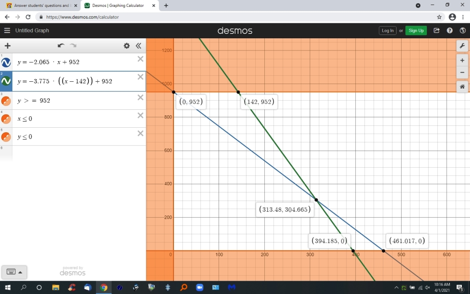The height and width of the screenshot is (294, 470).
Task: Open a new browser tab
Action: coord(166,6)
